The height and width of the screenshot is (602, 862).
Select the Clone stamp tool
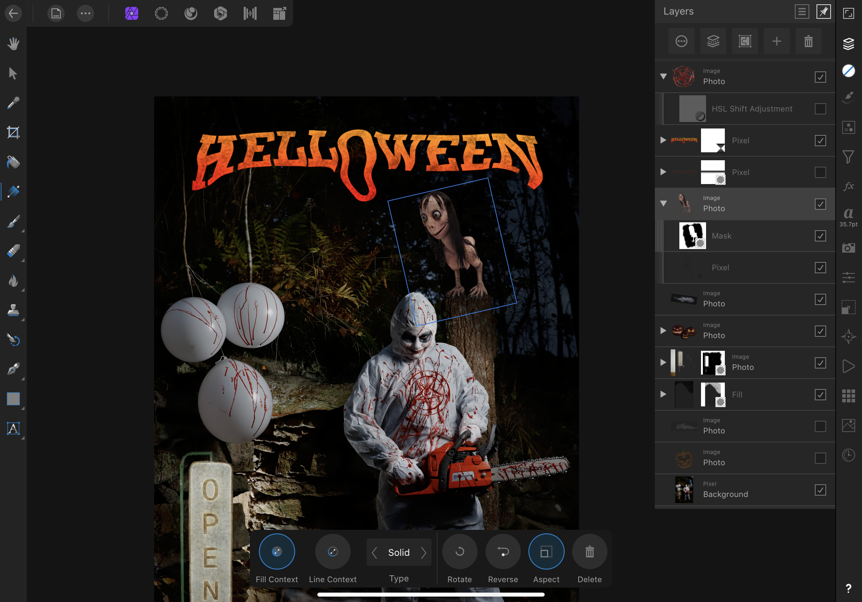[x=13, y=310]
